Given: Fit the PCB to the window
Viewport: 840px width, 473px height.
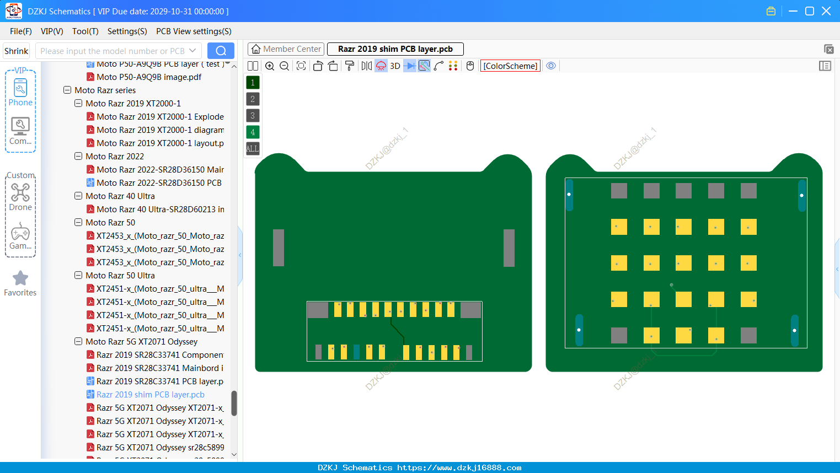Looking at the screenshot, I should (x=301, y=66).
